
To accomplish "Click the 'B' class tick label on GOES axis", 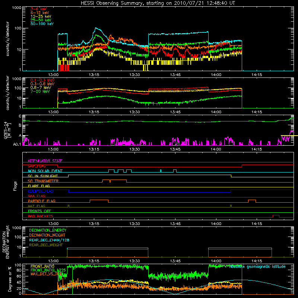I will coord(20,126).
